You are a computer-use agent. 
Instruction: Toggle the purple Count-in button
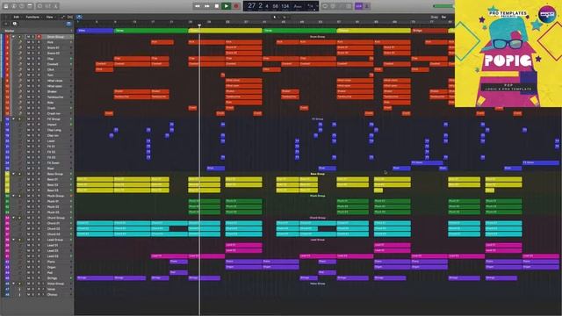tap(358, 6)
